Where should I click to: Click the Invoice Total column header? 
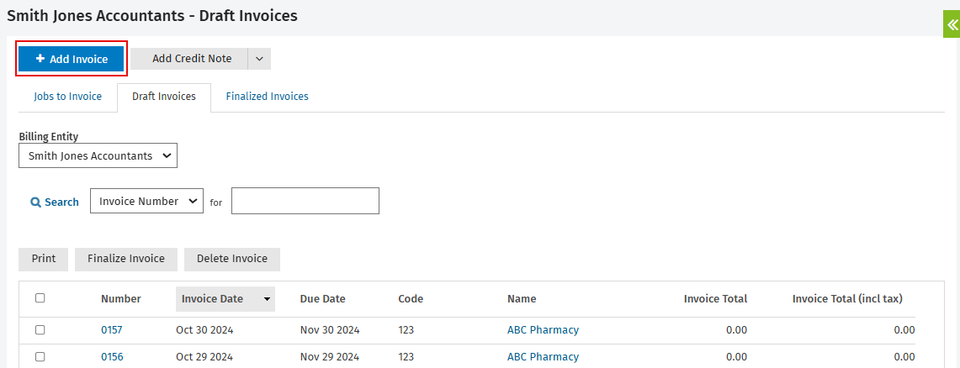point(716,299)
